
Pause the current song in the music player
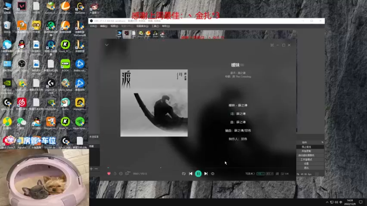click(198, 173)
